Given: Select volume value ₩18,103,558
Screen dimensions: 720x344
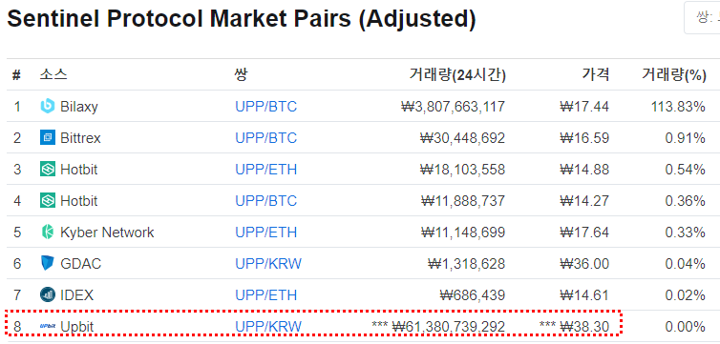Looking at the screenshot, I should [462, 170].
